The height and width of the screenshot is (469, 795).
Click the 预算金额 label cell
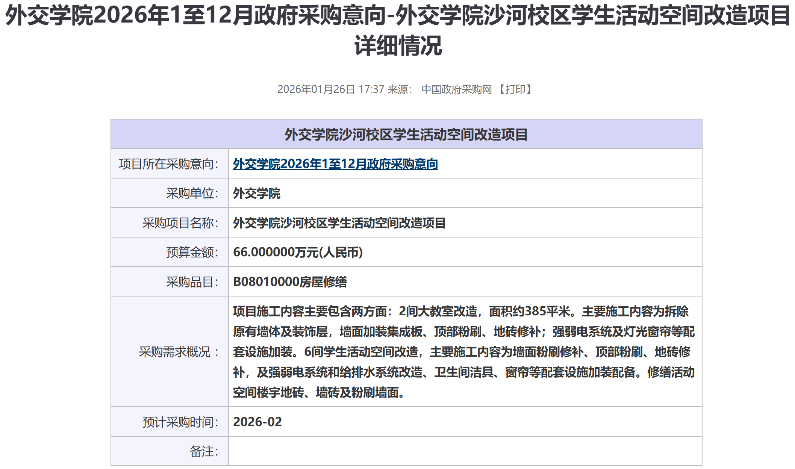tap(192, 252)
